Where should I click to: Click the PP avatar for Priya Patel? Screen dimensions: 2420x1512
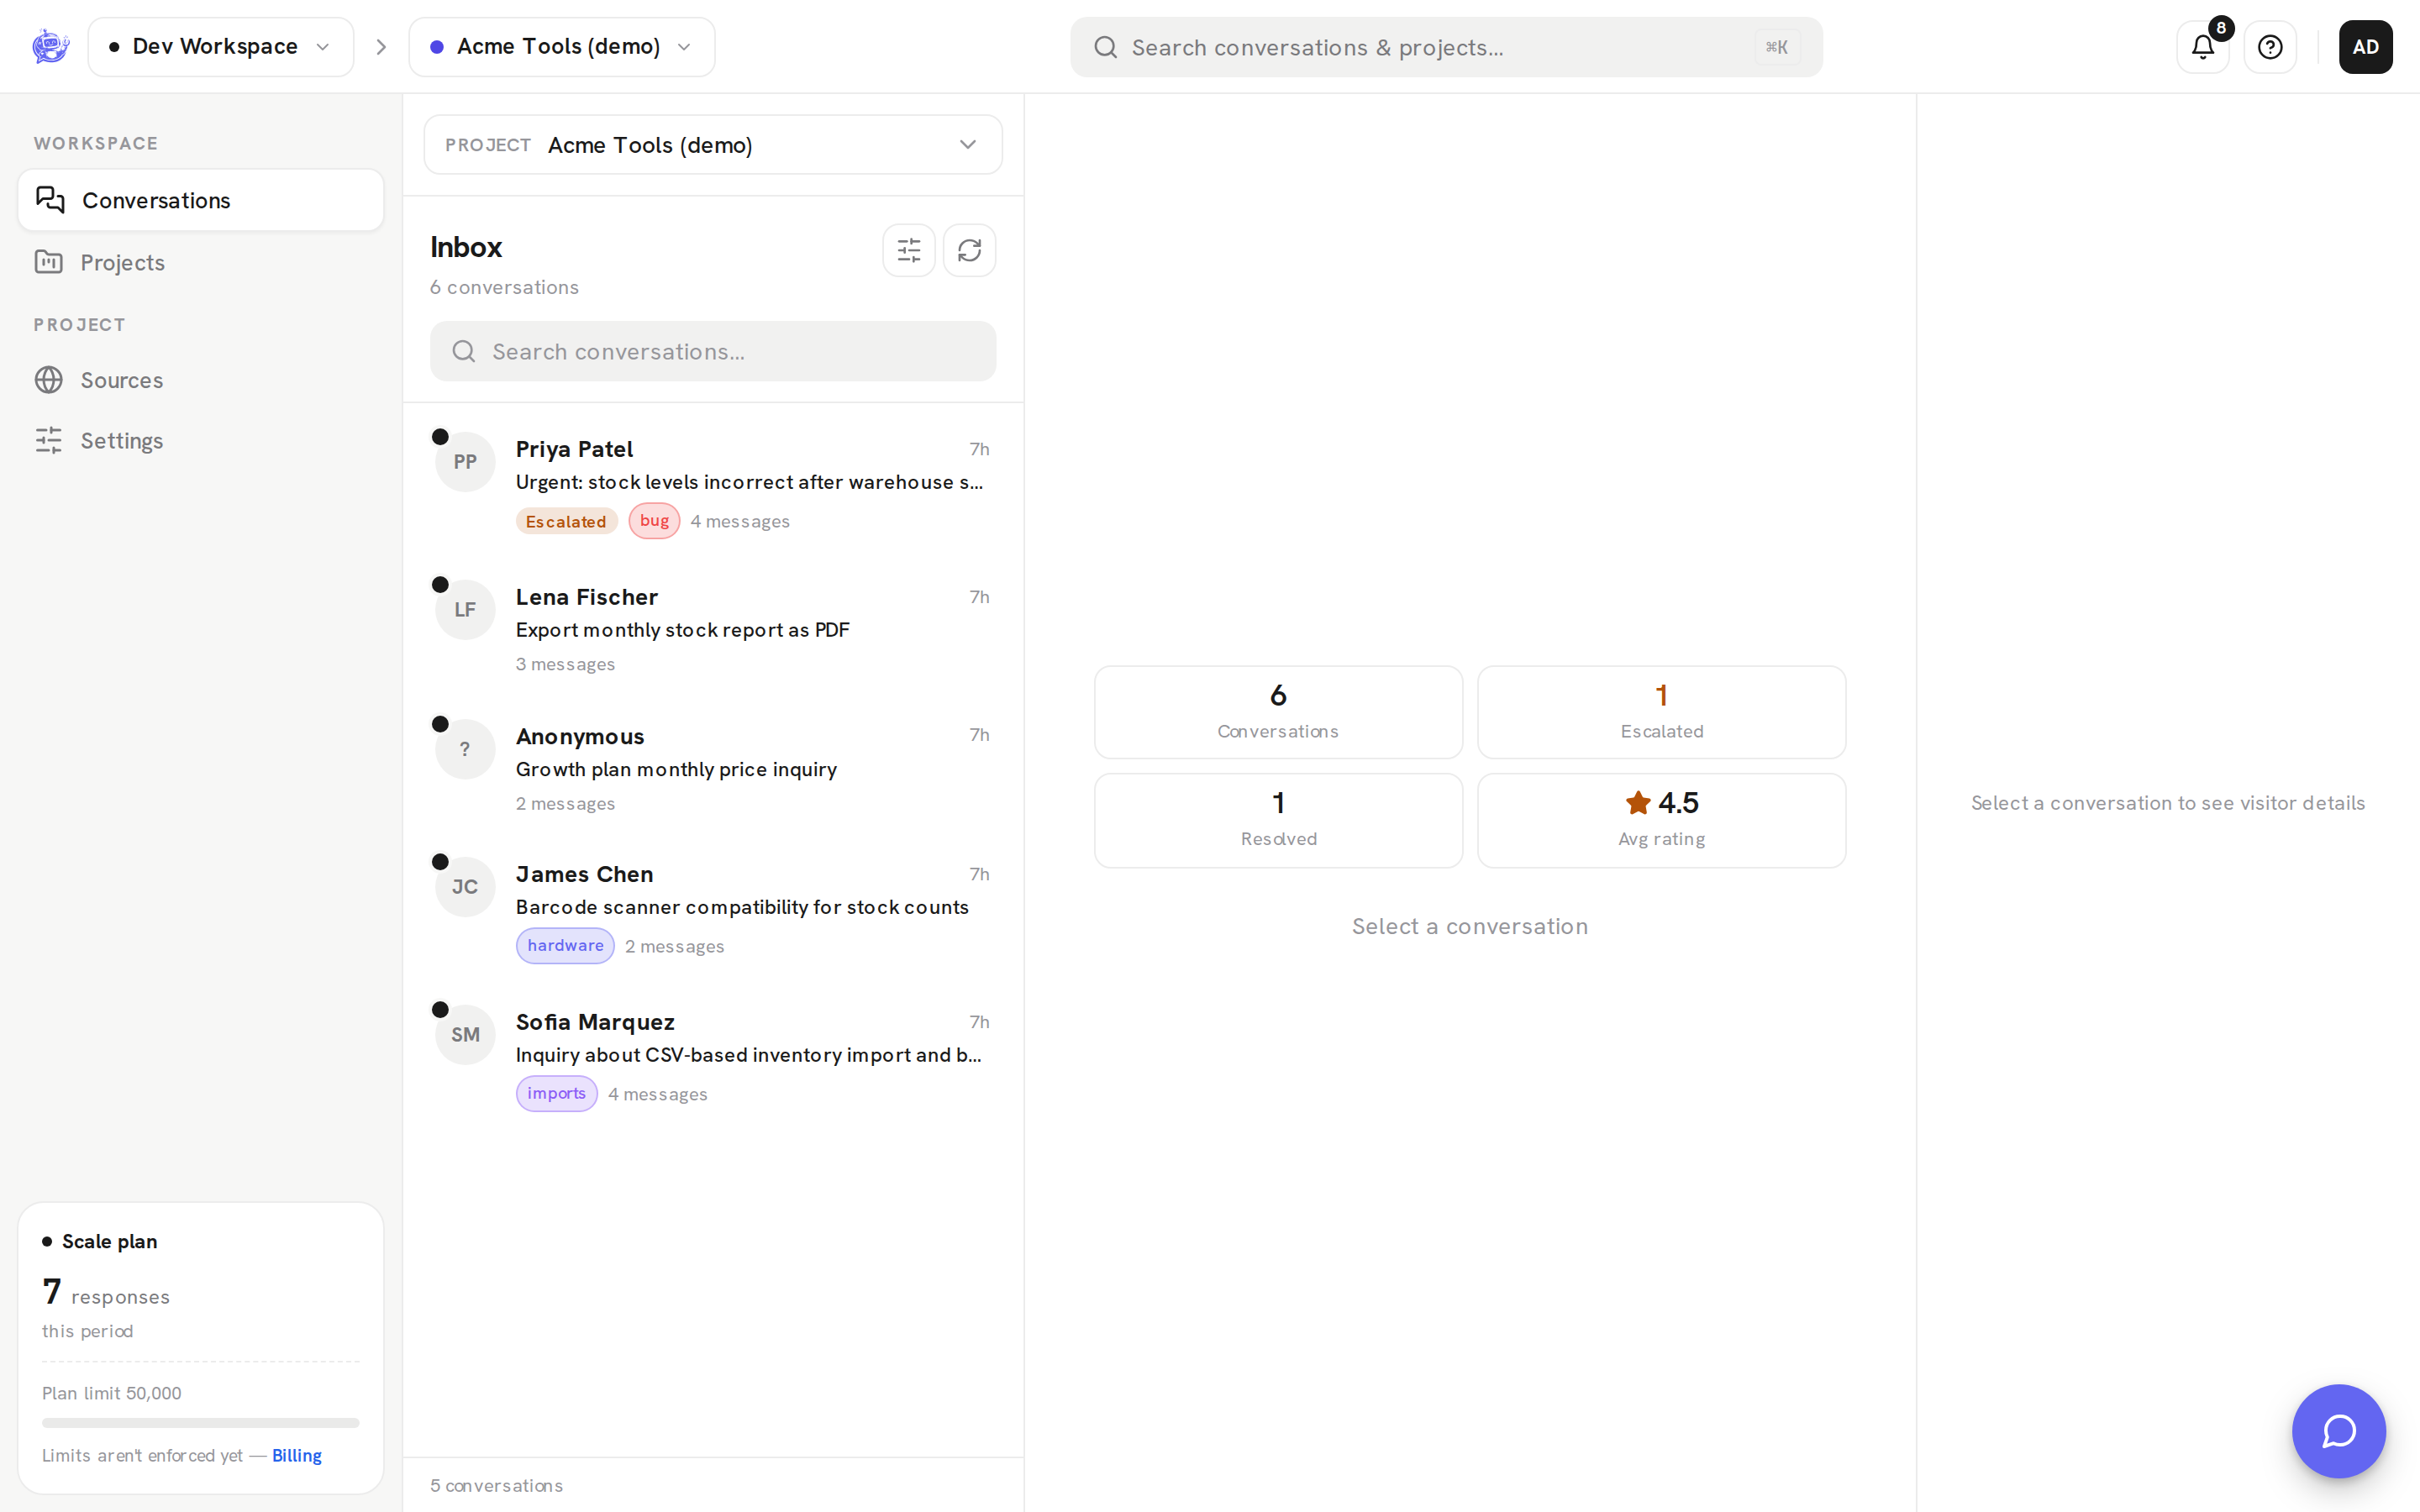click(x=465, y=462)
